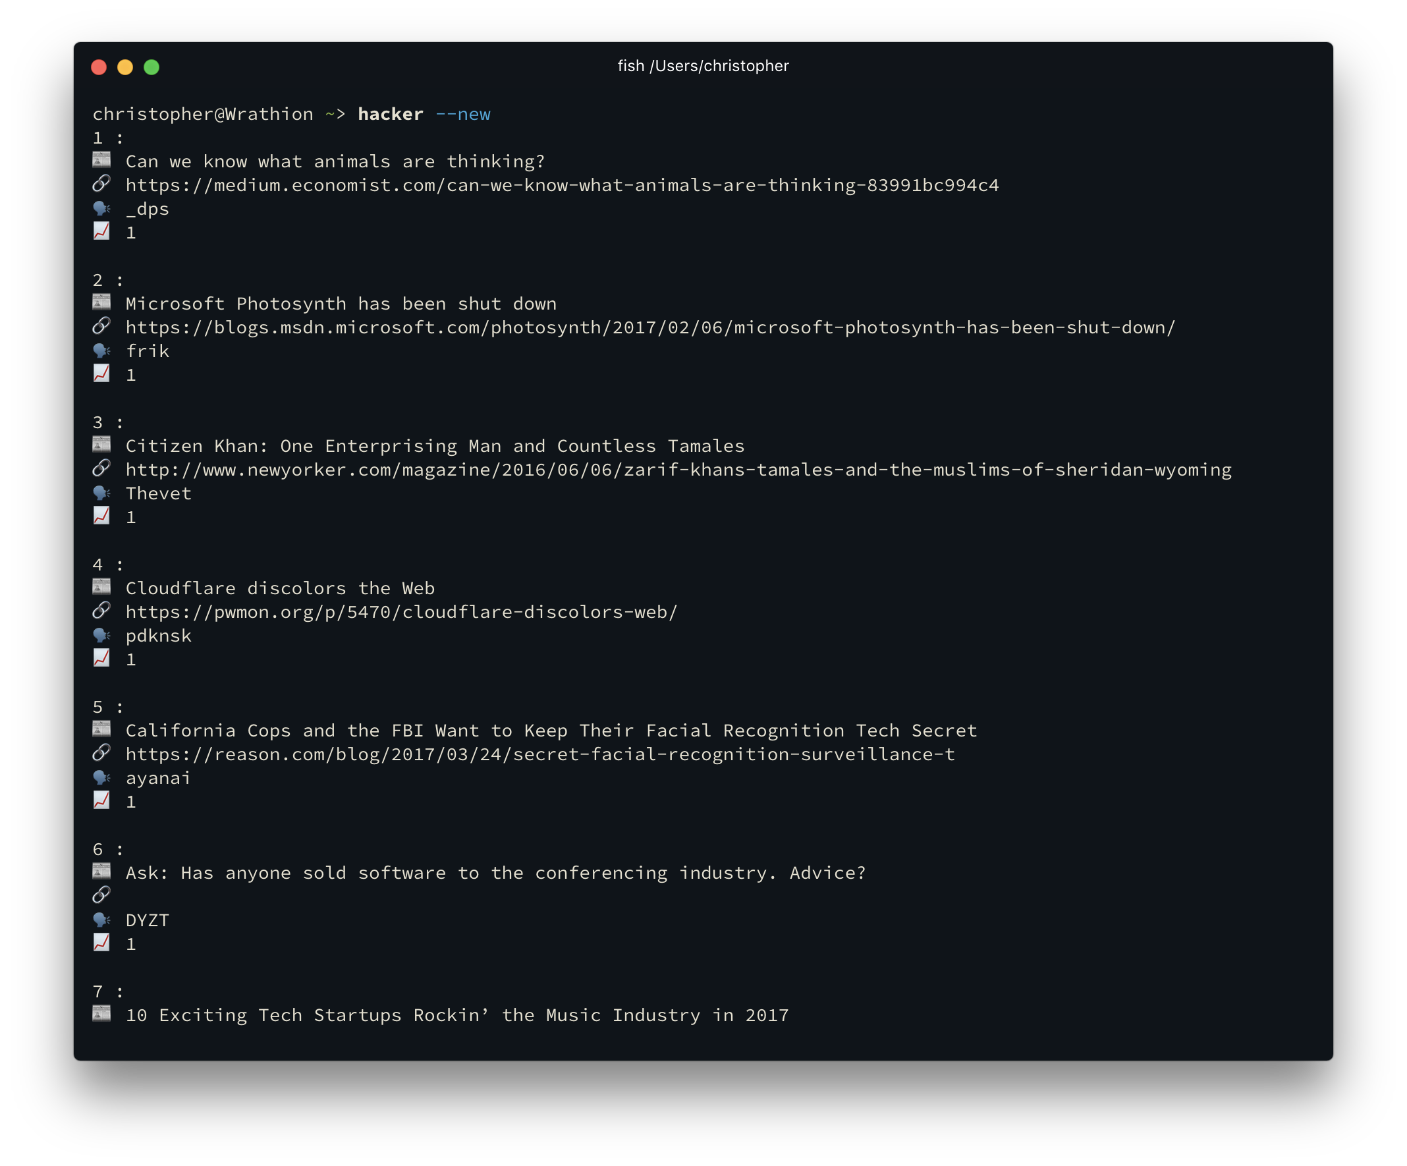Click the newspaper icon for Cloudflare discolors story

pos(102,588)
